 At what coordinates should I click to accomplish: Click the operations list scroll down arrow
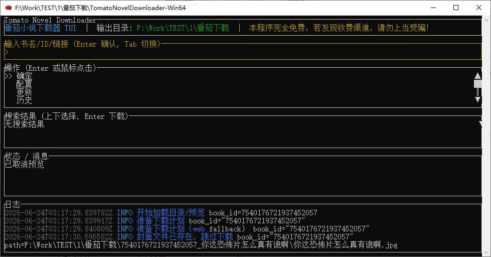pos(477,100)
